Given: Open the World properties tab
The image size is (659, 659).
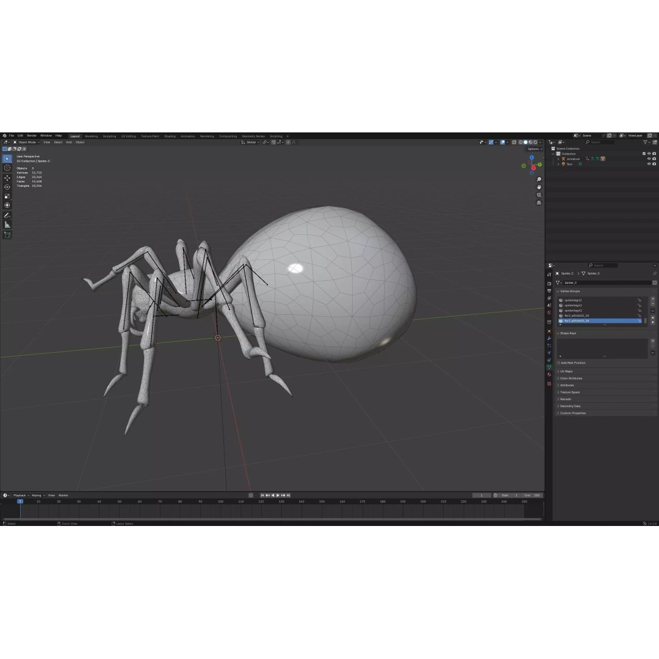Looking at the screenshot, I should click(549, 312).
